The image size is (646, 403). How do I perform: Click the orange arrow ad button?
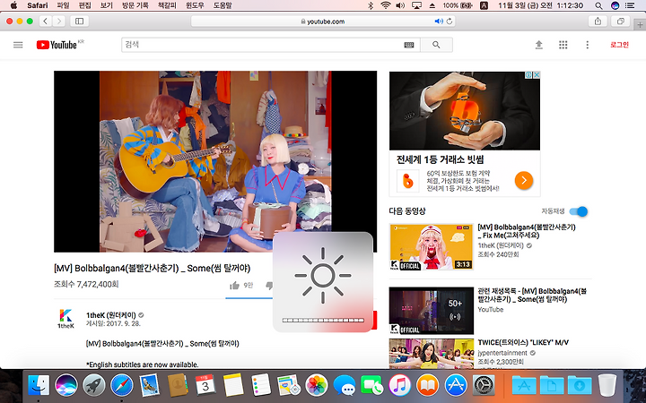coord(524,180)
